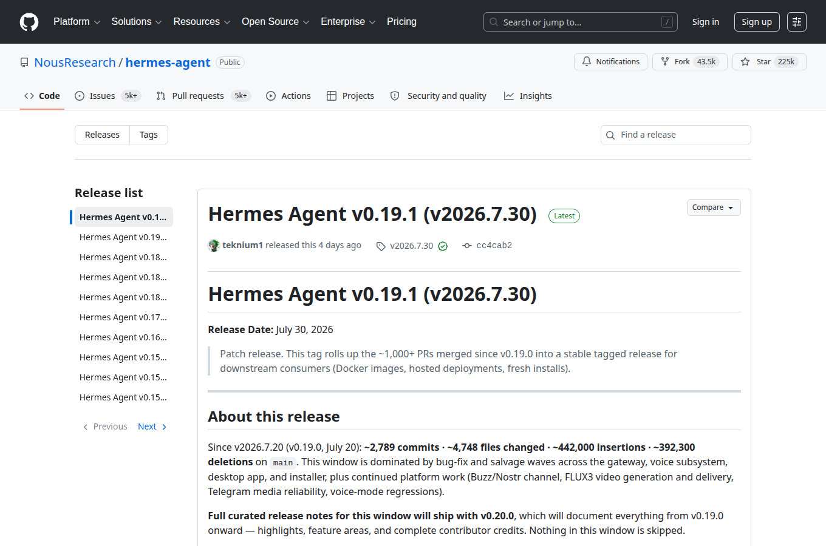The image size is (826, 546).
Task: Click the green verified checkmark icon
Action: [443, 246]
